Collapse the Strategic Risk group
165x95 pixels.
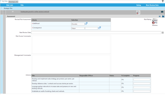click(1, 8)
